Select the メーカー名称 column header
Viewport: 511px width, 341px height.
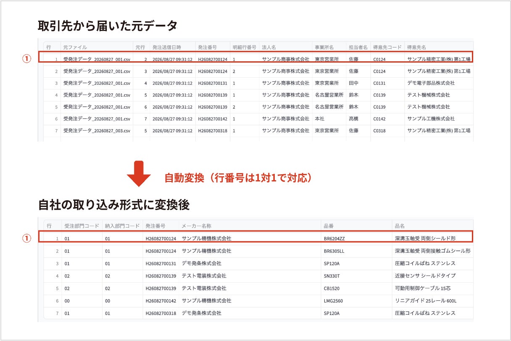[196, 226]
